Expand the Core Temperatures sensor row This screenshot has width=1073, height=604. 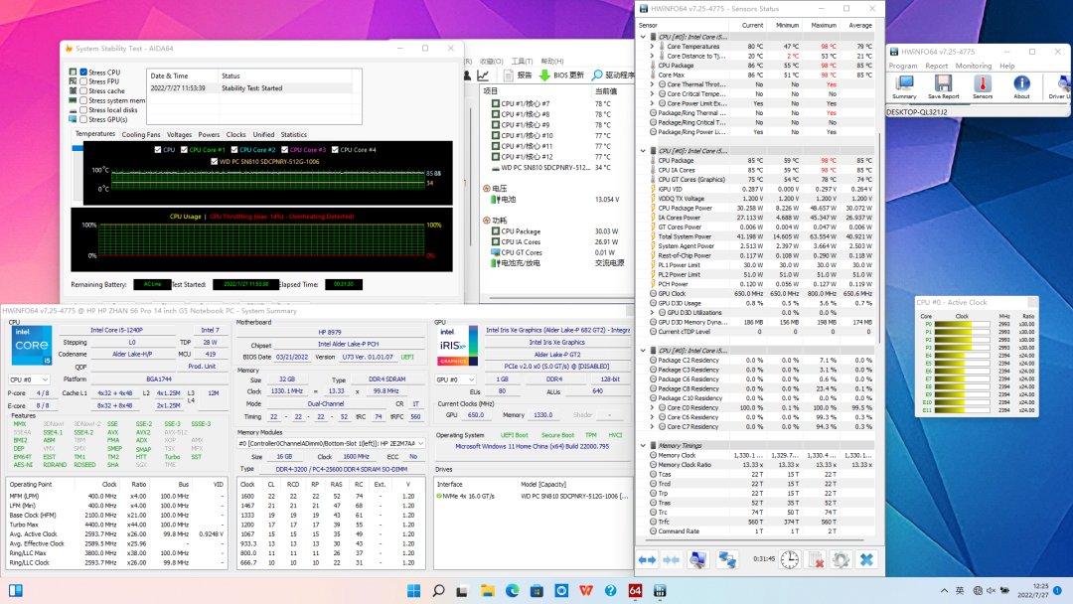click(x=651, y=47)
